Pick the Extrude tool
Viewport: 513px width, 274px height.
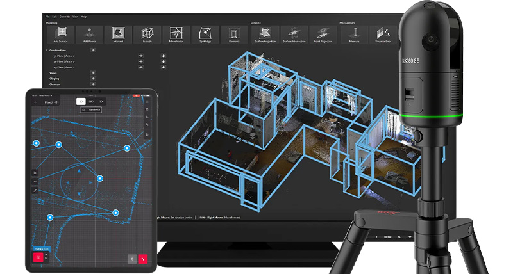147,34
